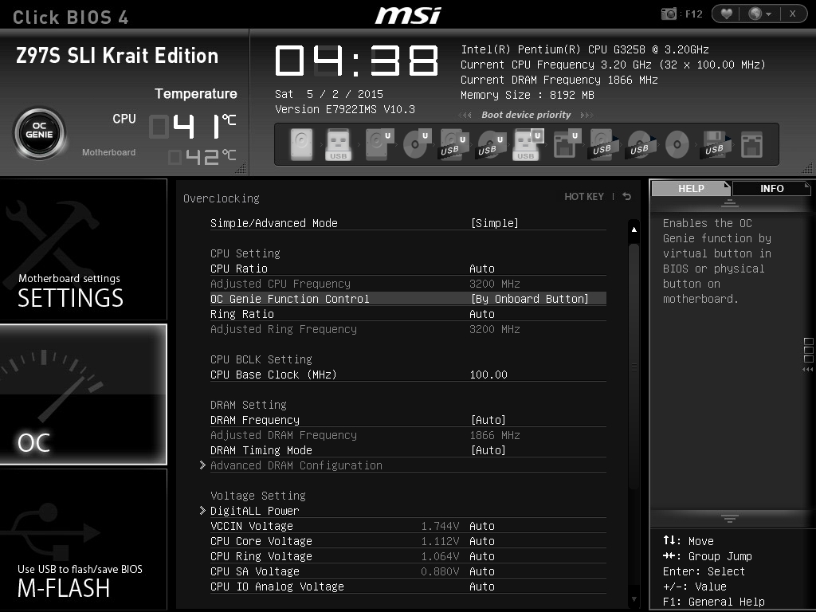Select the plain CD/DVD disc boot device

click(x=677, y=144)
